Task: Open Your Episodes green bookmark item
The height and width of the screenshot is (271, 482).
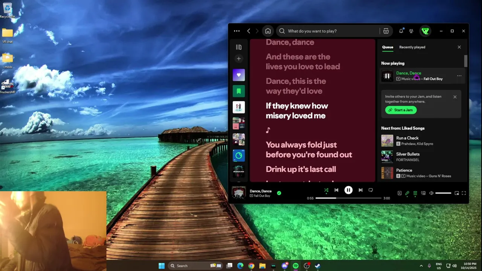Action: [239, 91]
